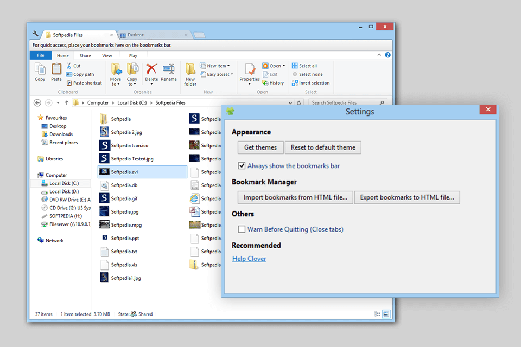Open the File ribbon tab

click(41, 55)
